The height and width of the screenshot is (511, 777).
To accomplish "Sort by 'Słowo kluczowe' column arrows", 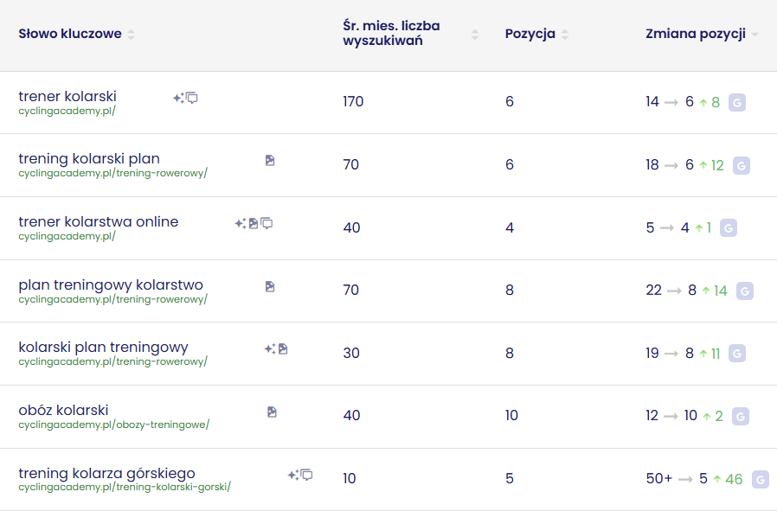I will [x=131, y=35].
